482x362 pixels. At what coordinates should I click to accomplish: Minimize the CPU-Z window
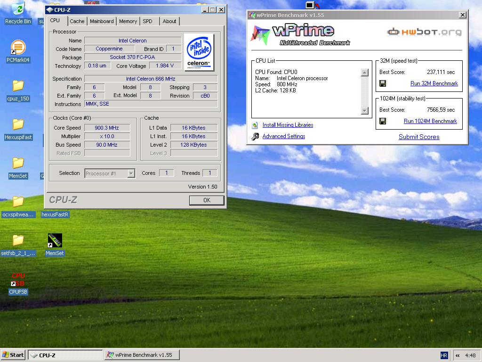click(205, 10)
